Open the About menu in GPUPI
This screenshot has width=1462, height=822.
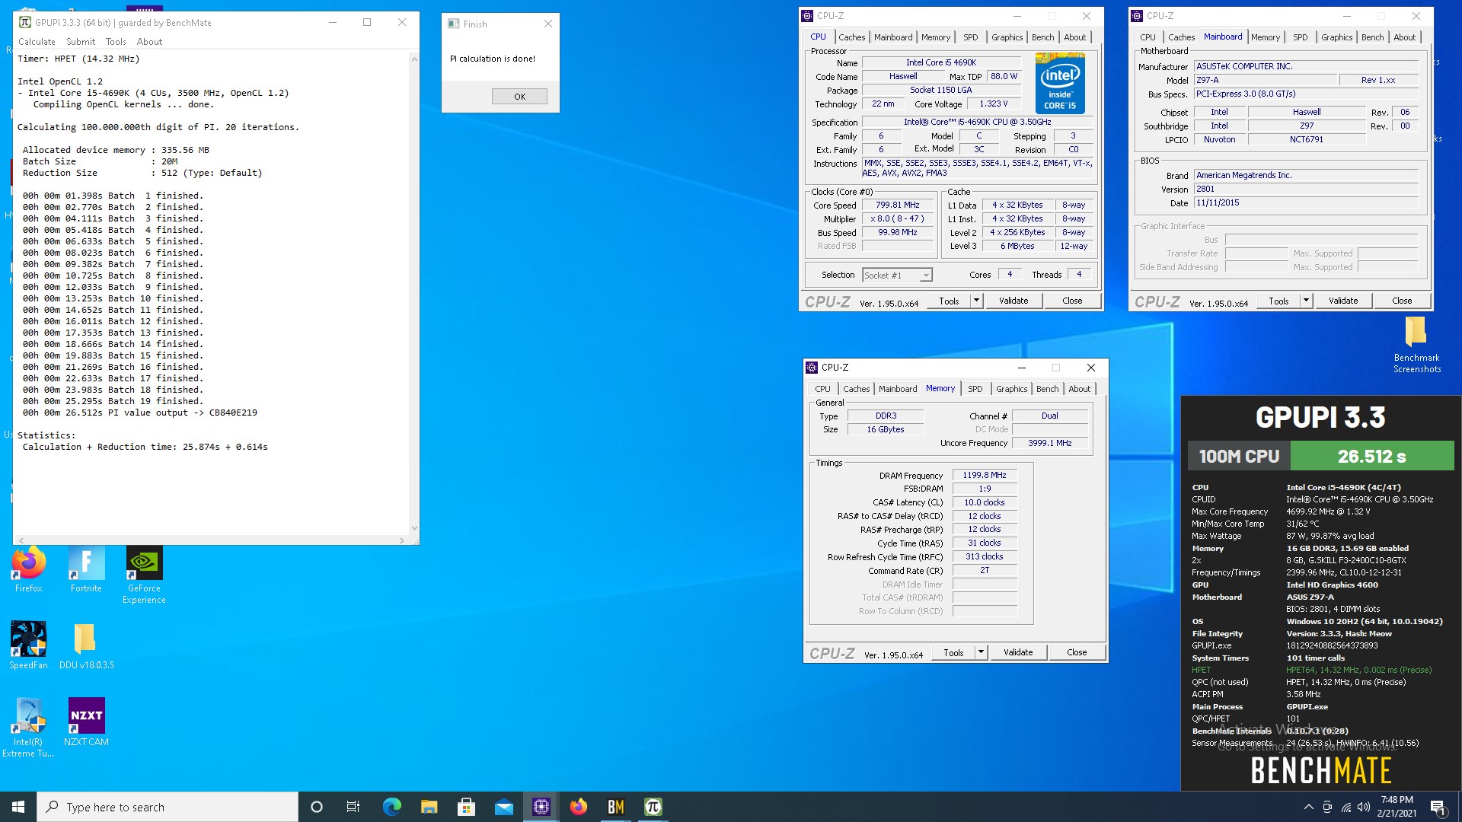click(x=149, y=42)
